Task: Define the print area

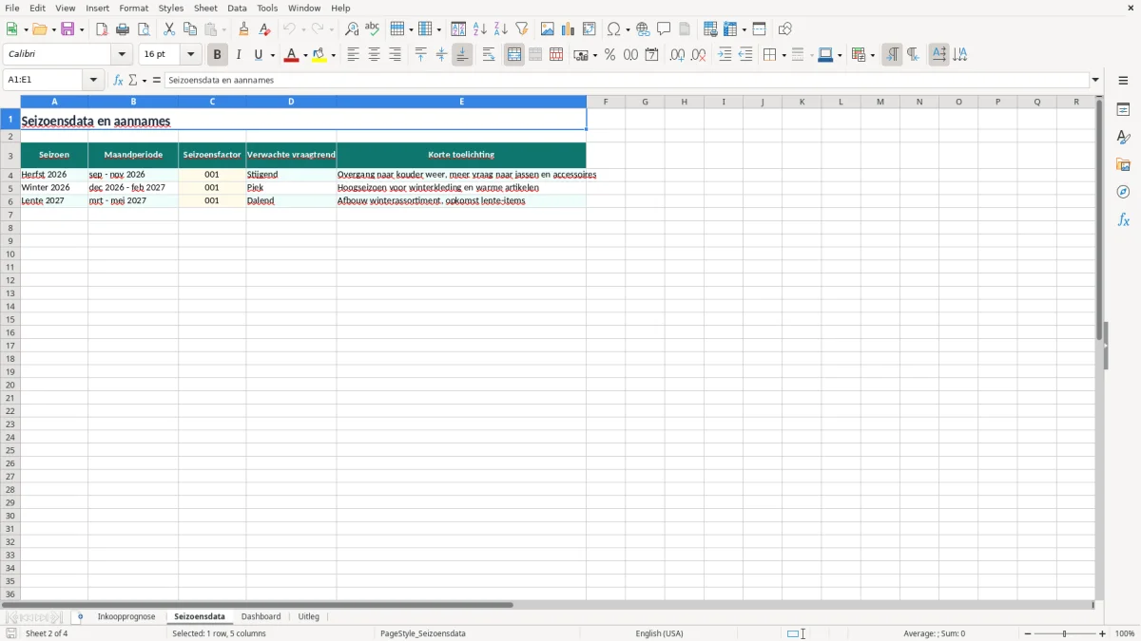Action: [710, 29]
